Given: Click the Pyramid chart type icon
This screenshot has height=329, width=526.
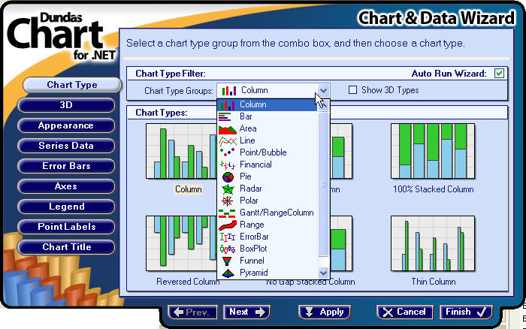Looking at the screenshot, I should point(228,273).
